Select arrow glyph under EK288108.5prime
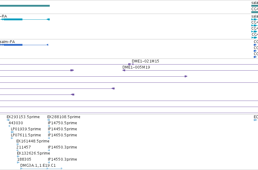 pyautogui.click(x=49, y=120)
